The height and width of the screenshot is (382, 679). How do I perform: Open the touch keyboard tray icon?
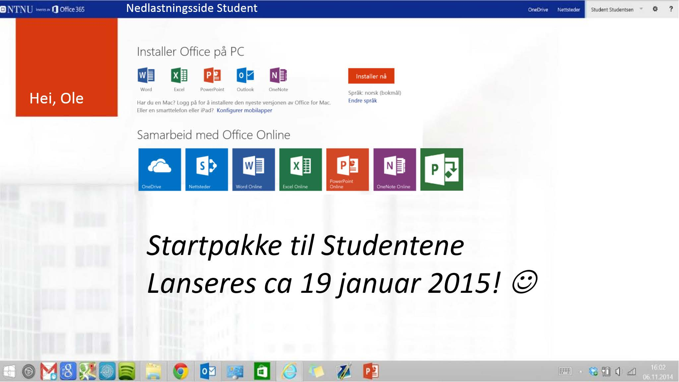565,371
